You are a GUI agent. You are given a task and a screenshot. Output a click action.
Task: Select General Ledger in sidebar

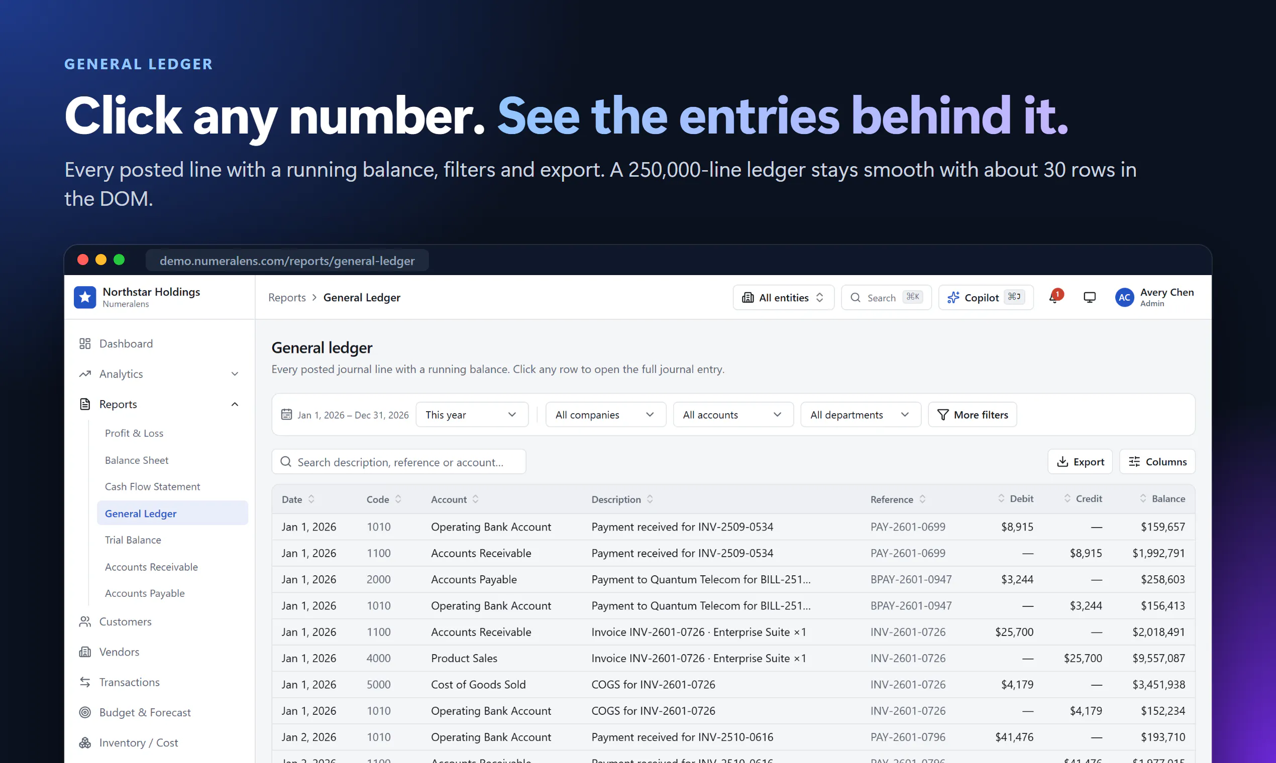(172, 513)
